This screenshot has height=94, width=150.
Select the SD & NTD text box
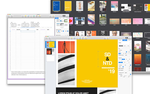107,59
